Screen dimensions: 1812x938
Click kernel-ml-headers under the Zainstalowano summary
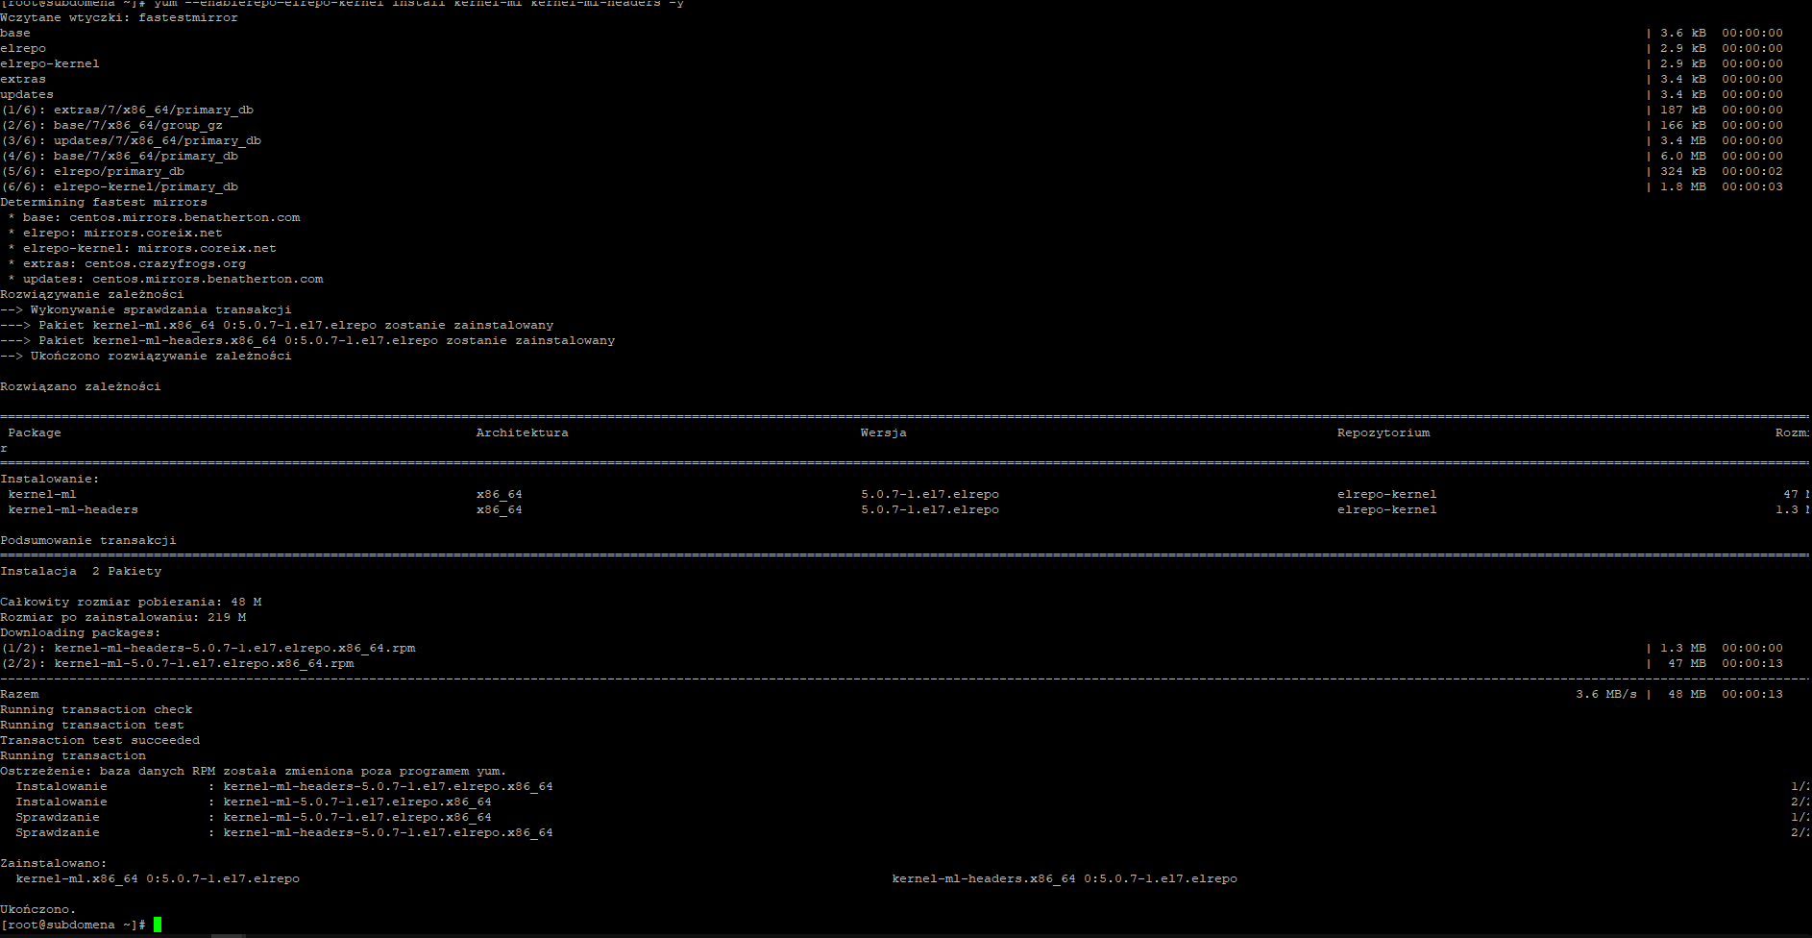pyautogui.click(x=1064, y=878)
